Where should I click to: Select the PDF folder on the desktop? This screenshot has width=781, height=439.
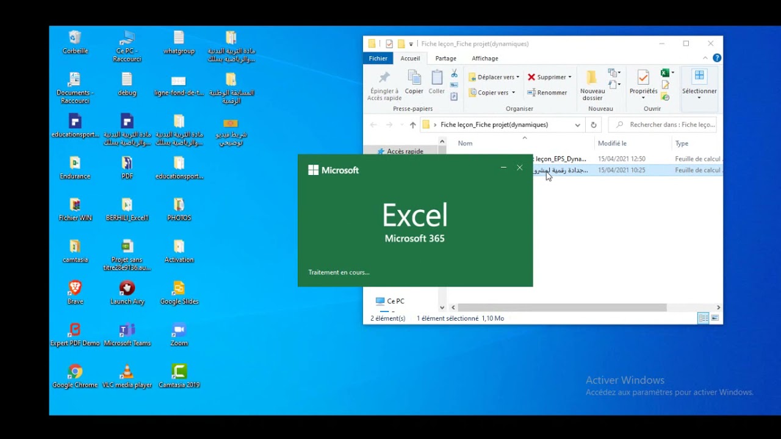point(127,168)
